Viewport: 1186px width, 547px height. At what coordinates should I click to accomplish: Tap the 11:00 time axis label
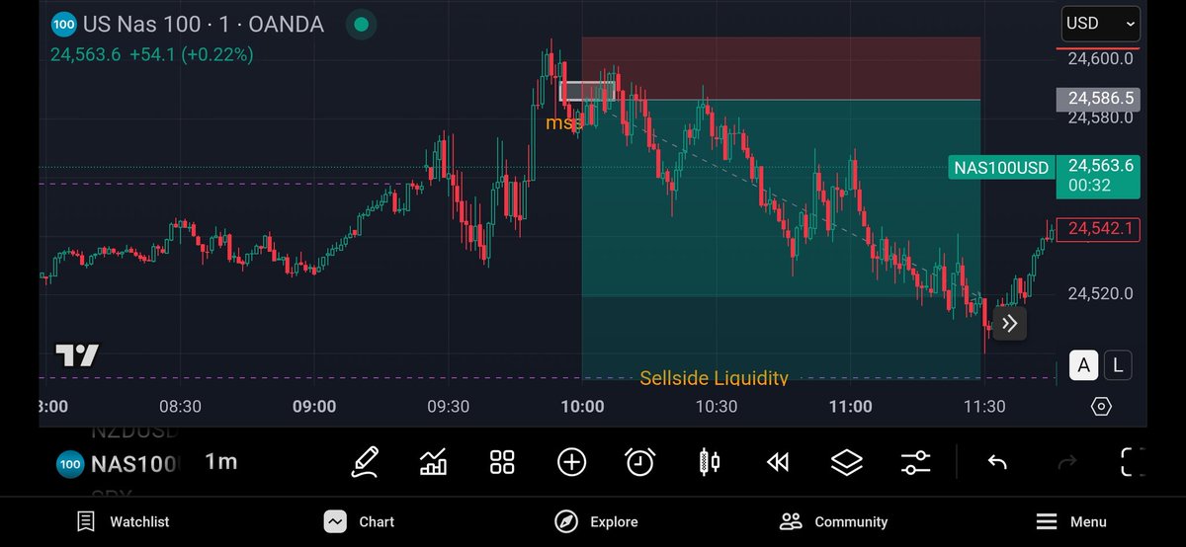click(850, 407)
